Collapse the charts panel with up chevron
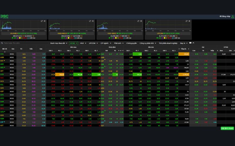This screenshot has width=235, height=146. (194, 43)
